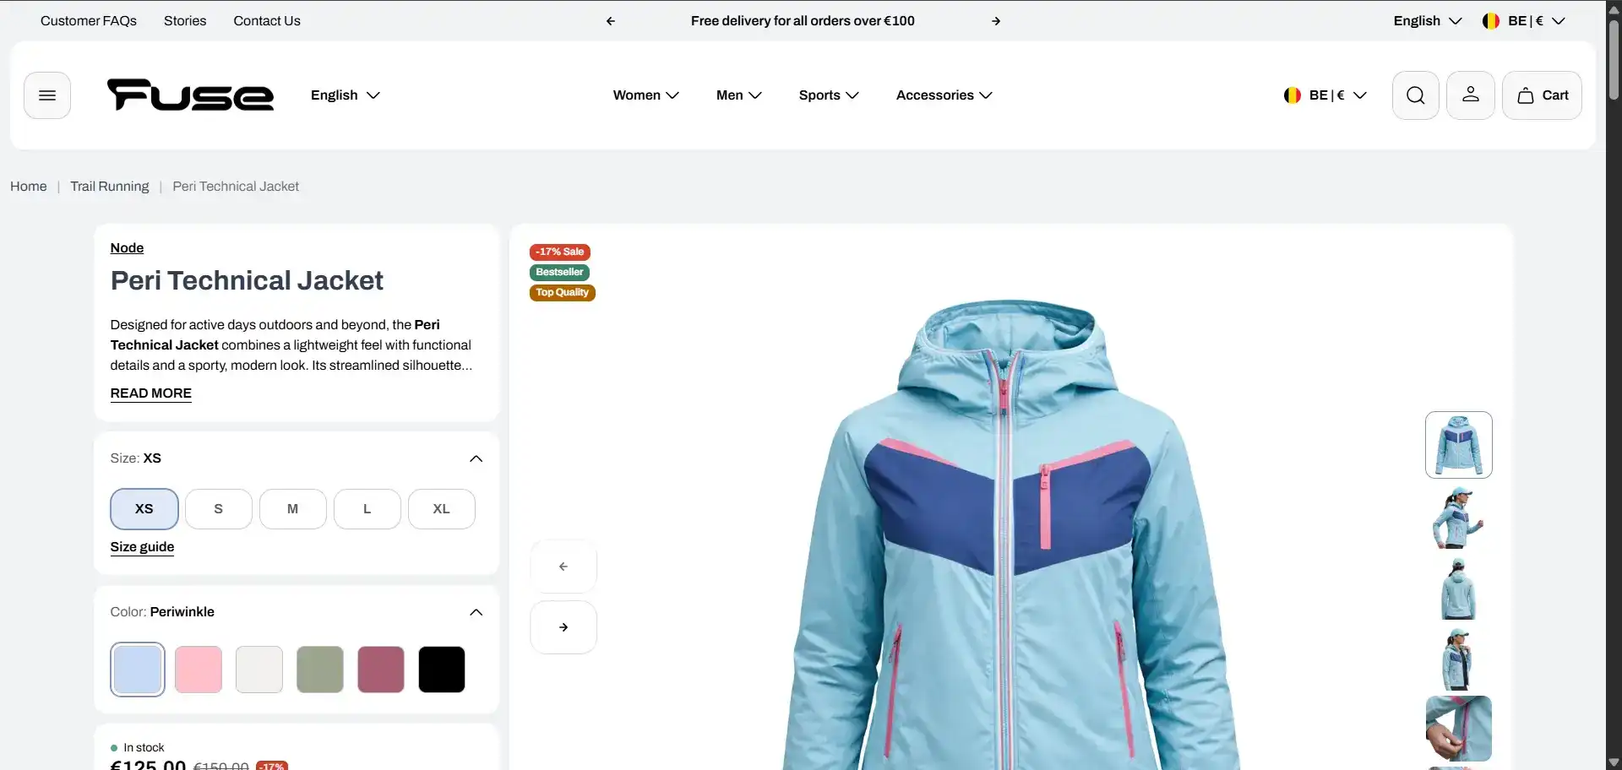The width and height of the screenshot is (1622, 770).
Task: Click the Belgium flag icon in top bar
Action: point(1491,21)
